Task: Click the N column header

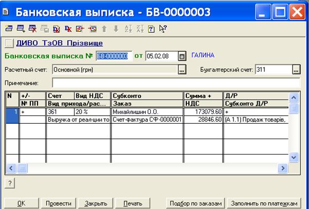Action: tap(12, 100)
